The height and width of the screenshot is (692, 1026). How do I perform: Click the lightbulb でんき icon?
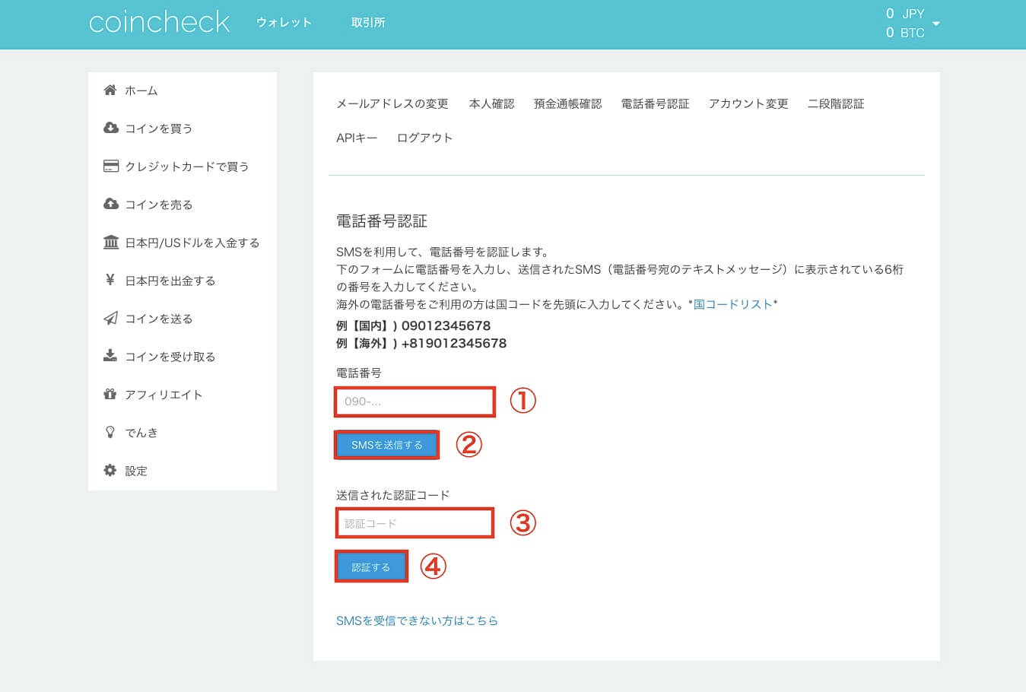110,432
